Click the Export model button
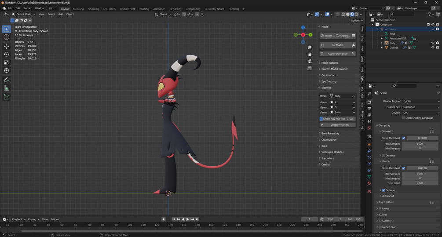442x237 pixels. coord(343,36)
